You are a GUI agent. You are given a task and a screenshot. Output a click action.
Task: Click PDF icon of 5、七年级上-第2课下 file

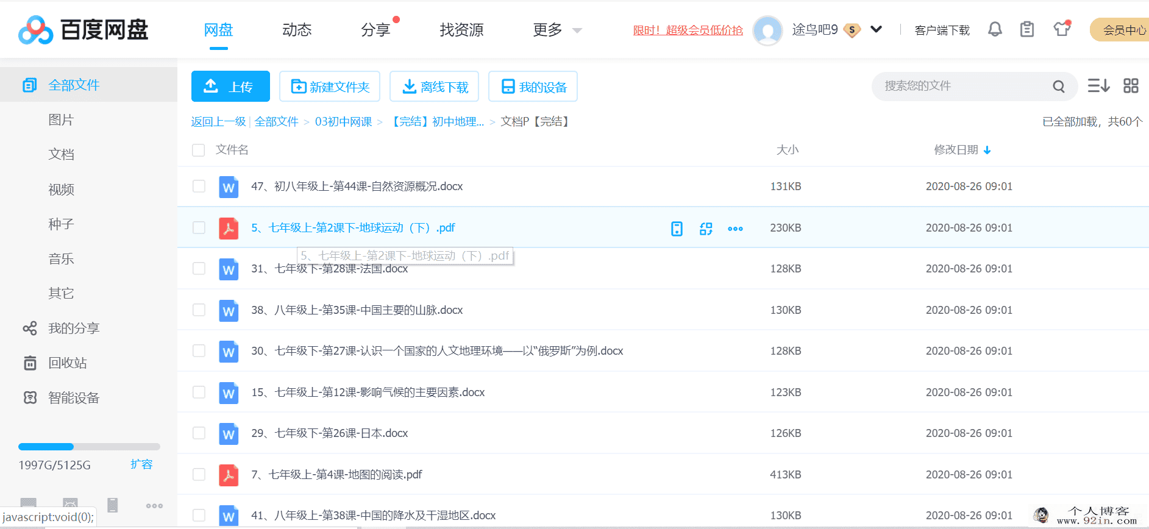pyautogui.click(x=229, y=228)
